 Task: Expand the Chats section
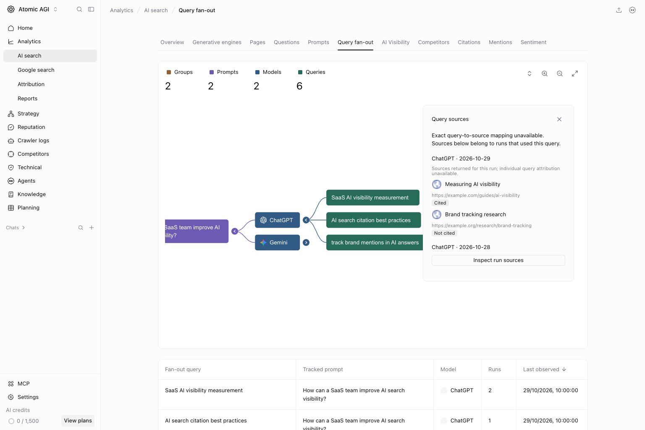click(16, 228)
